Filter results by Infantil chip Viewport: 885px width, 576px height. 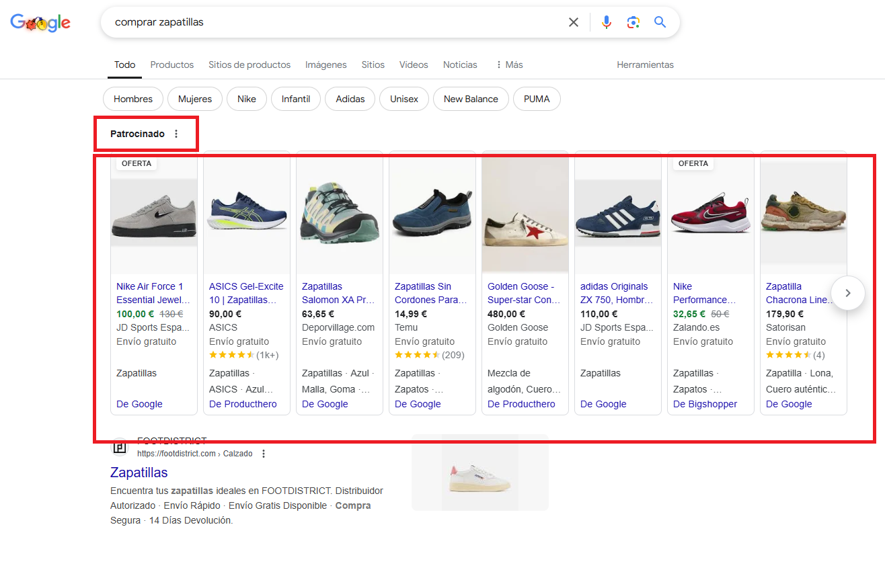point(296,99)
